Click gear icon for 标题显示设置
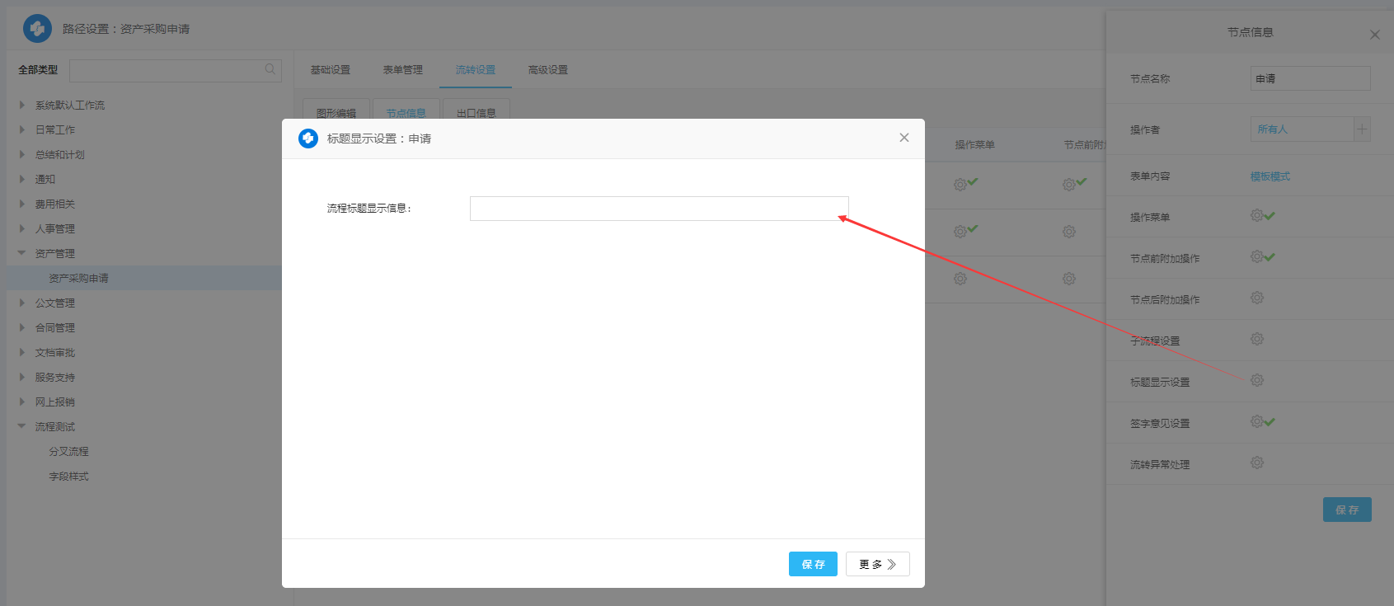Image resolution: width=1394 pixels, height=606 pixels. [x=1256, y=380]
